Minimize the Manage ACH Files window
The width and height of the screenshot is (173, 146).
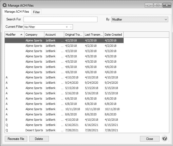(x=149, y=5)
